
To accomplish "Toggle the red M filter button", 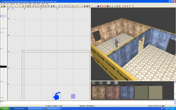I will click(x=125, y=6).
